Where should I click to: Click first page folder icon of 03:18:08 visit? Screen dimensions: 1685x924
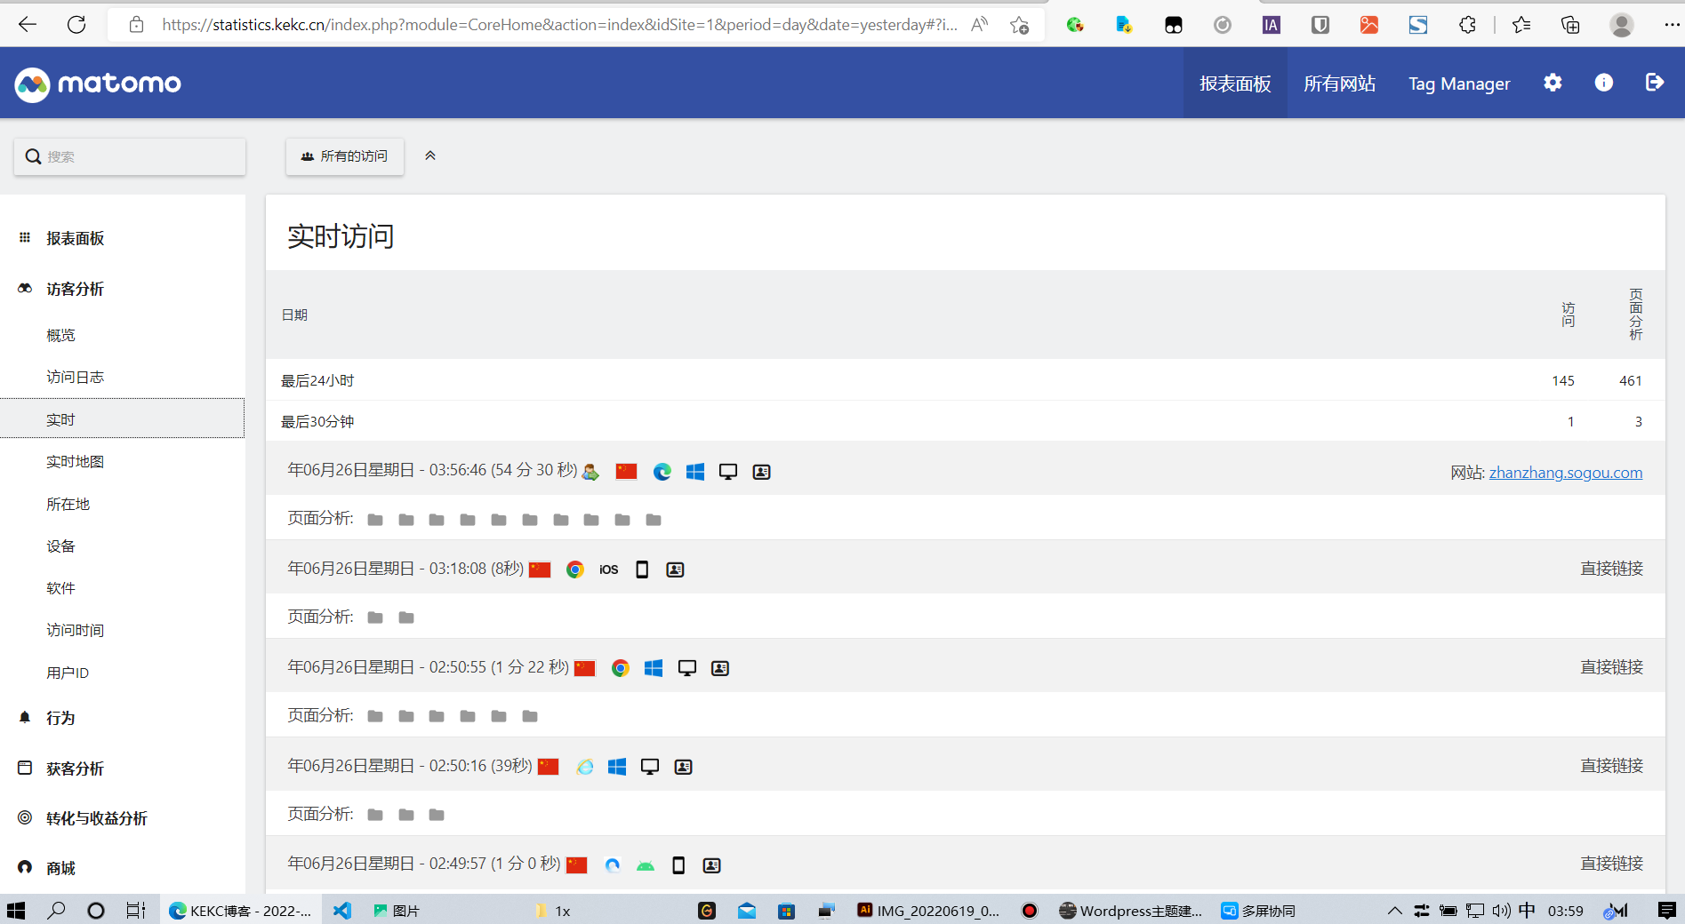point(375,617)
